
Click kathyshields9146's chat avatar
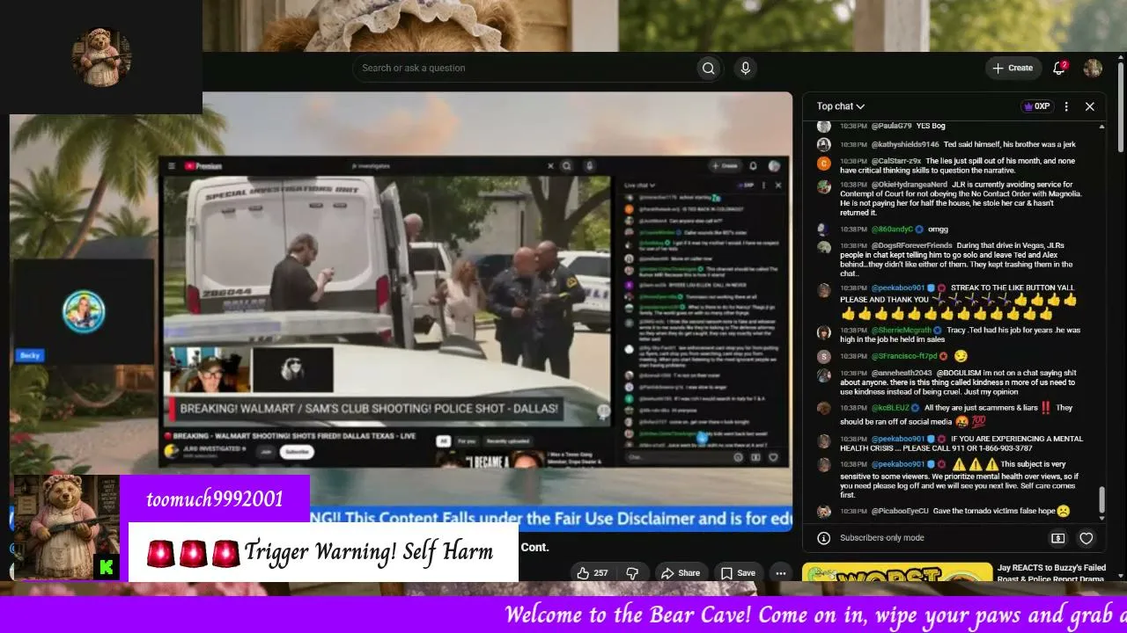pyautogui.click(x=823, y=144)
